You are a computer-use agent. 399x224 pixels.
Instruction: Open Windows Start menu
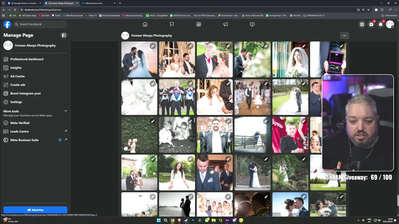(x=159, y=220)
